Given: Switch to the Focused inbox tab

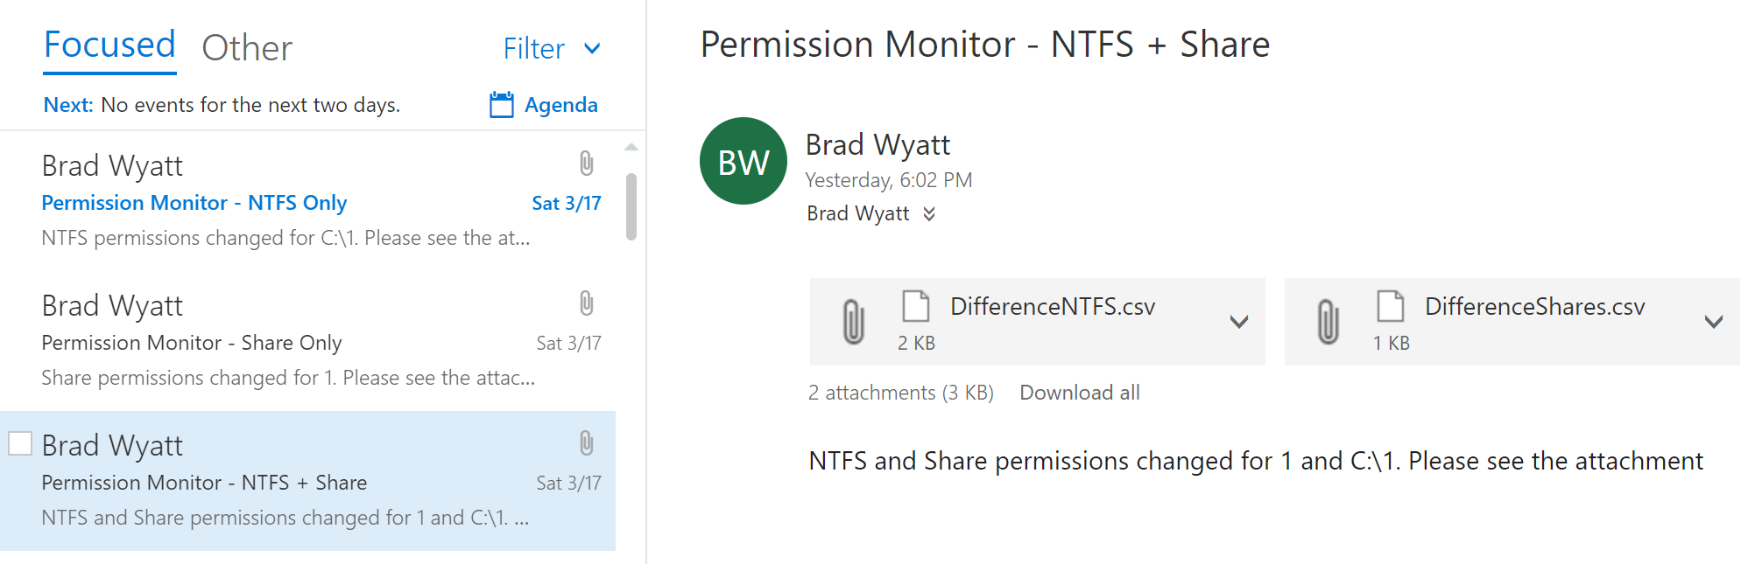Looking at the screenshot, I should click(109, 45).
